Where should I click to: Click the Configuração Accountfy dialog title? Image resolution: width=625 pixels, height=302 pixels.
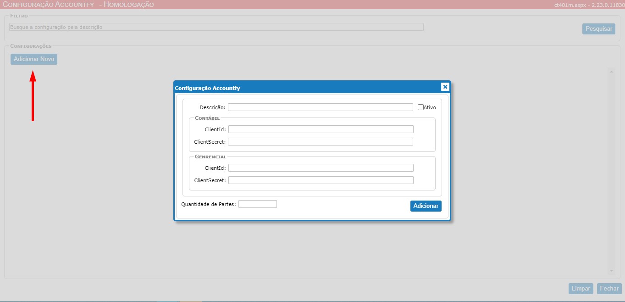click(x=207, y=88)
